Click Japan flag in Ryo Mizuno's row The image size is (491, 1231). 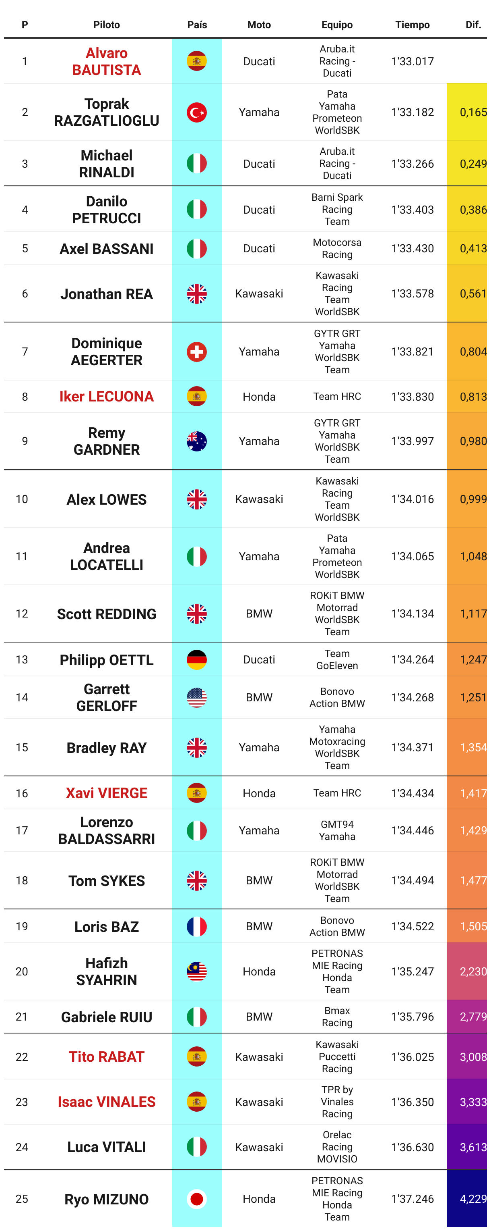pos(196,1199)
